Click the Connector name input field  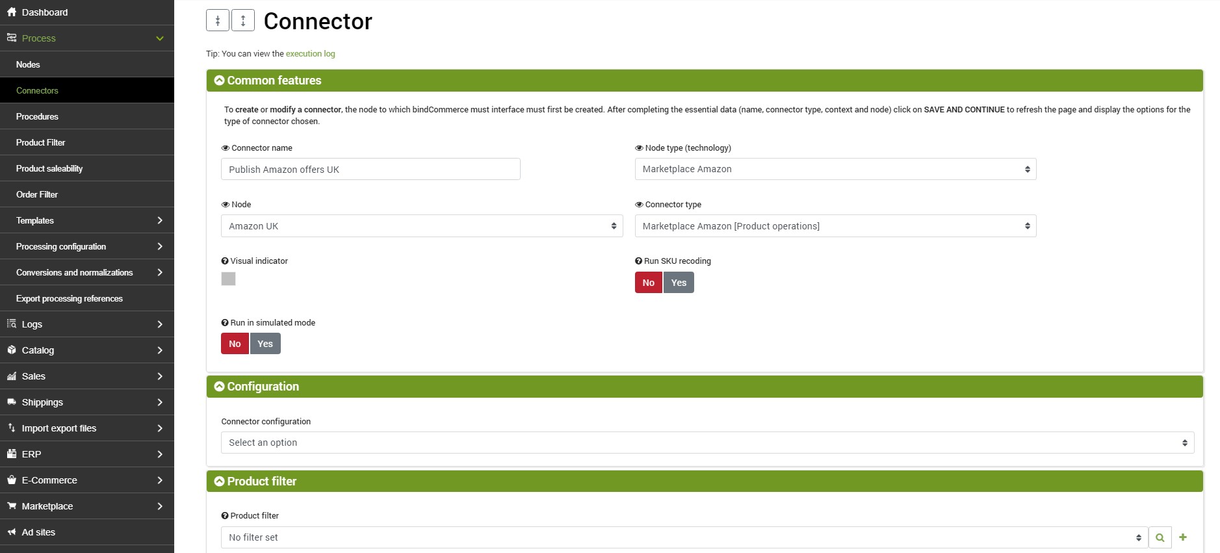tap(370, 169)
